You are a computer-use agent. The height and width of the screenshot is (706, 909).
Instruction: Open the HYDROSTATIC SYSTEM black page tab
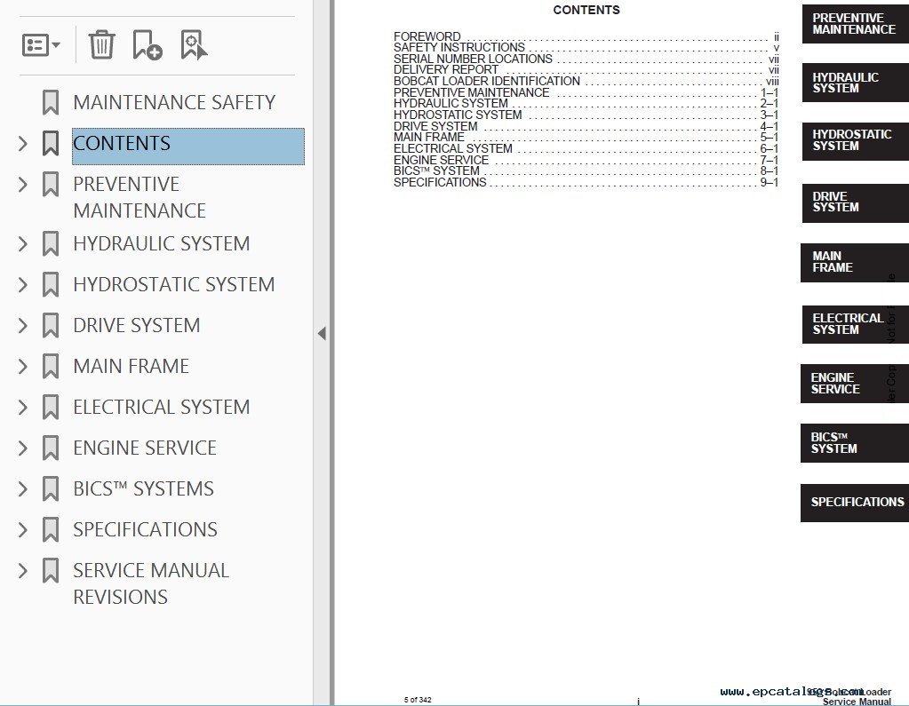point(853,141)
